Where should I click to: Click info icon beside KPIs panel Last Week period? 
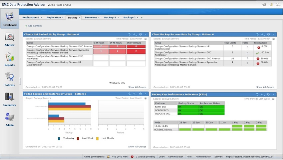tap(273, 99)
